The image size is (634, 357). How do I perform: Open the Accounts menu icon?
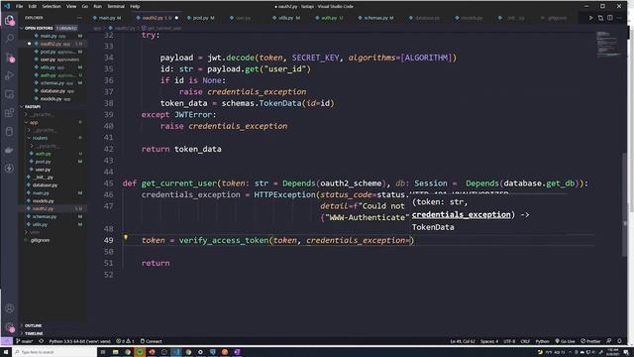click(x=9, y=308)
